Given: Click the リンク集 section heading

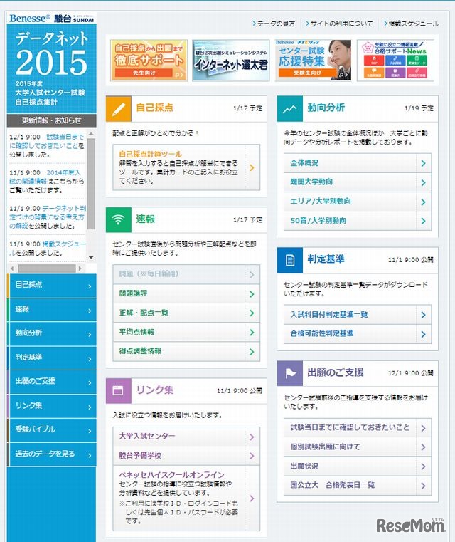Looking at the screenshot, I should (x=154, y=390).
